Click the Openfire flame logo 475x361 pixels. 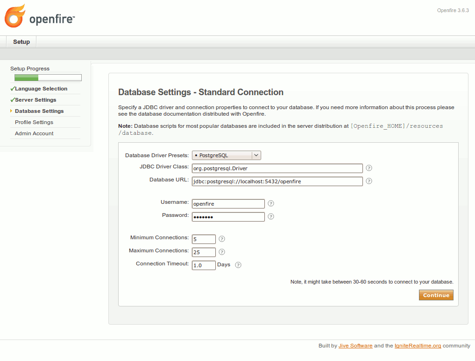coord(14,16)
